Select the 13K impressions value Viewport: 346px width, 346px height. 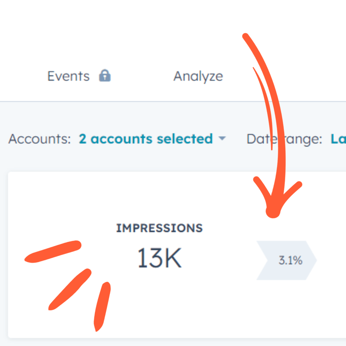[x=159, y=258]
